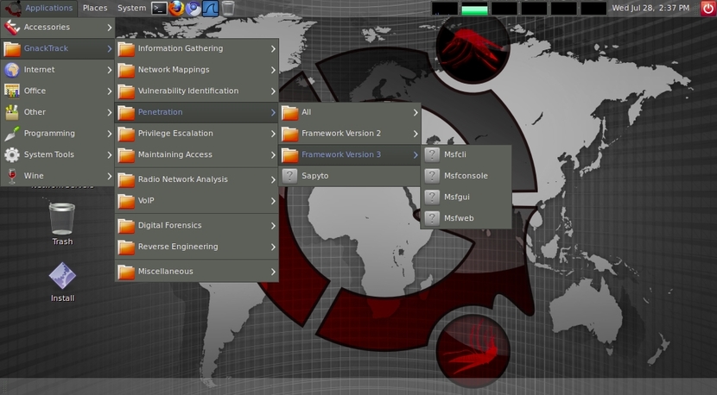The width and height of the screenshot is (717, 395).
Task: Choose the Miscellaneous label
Action: coord(166,272)
